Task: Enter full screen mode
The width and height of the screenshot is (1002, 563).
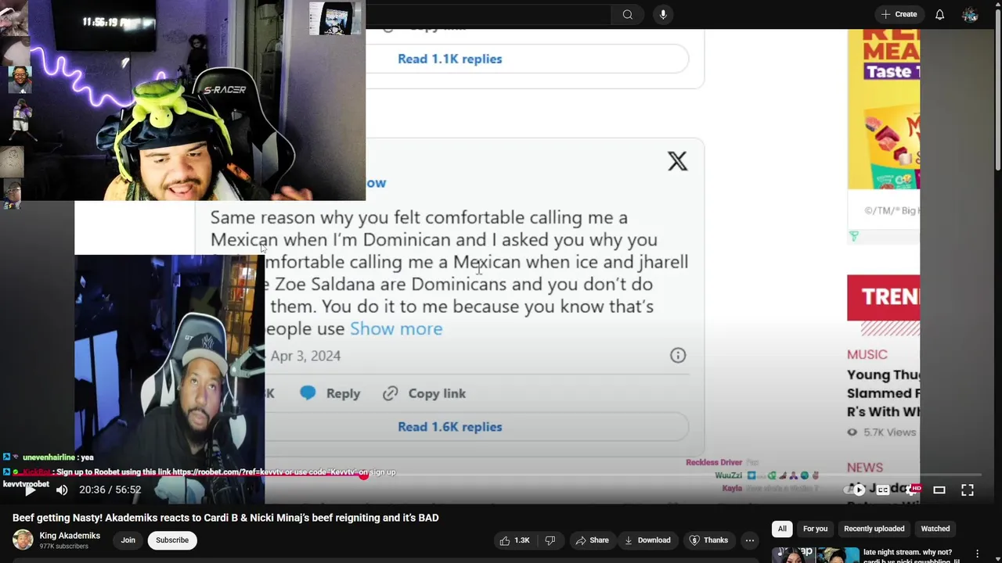Action: pos(968,490)
